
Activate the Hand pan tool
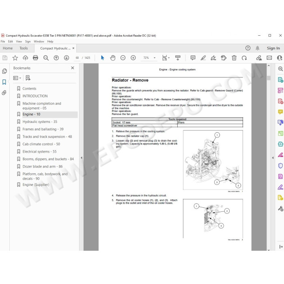coord(113,58)
